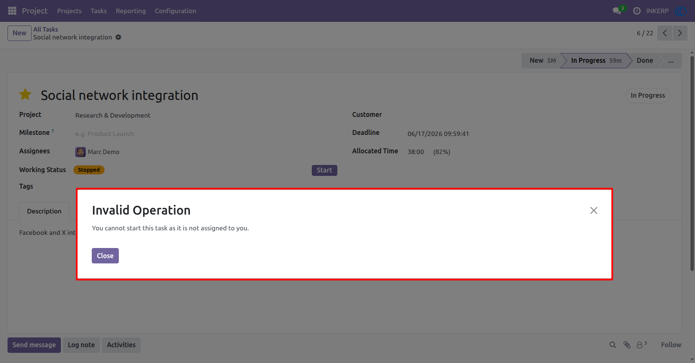
Task: Click the Start timer button
Action: coord(324,170)
